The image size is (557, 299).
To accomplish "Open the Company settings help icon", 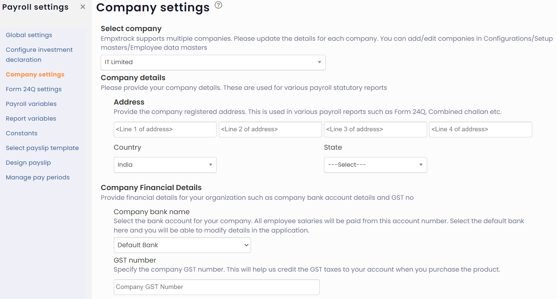I will tap(218, 5).
